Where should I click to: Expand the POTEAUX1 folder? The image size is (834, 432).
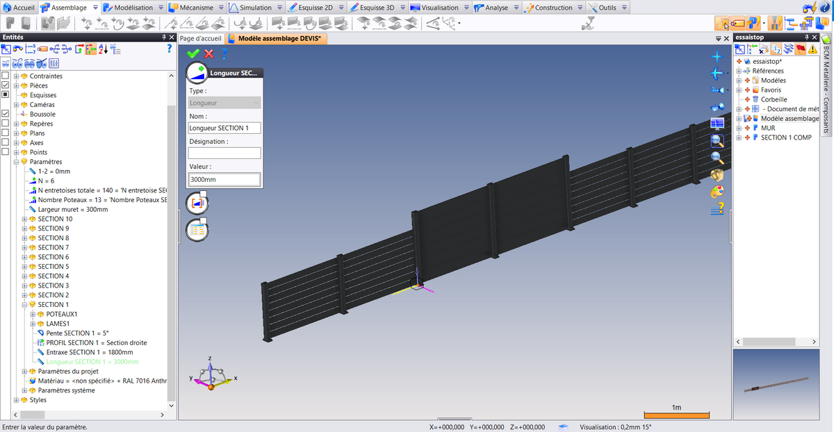point(33,314)
